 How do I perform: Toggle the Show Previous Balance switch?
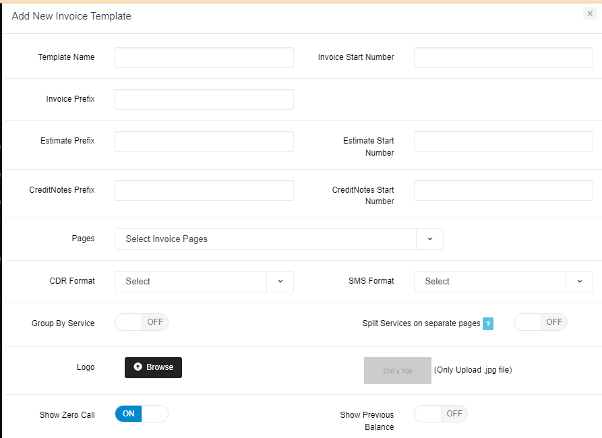[x=440, y=414]
